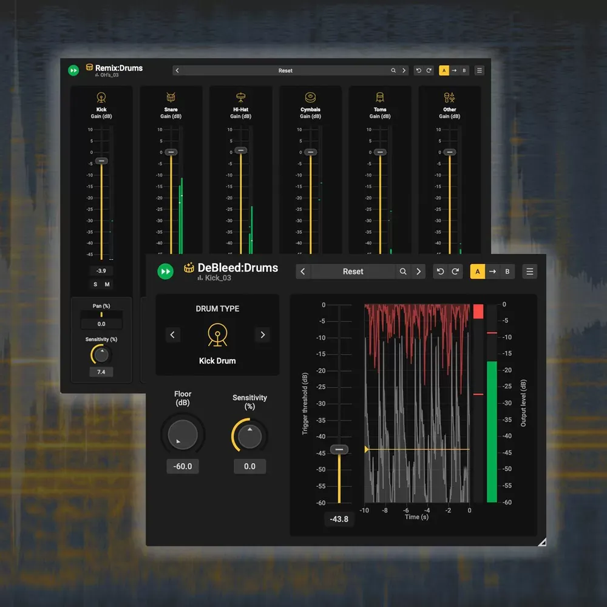Click the red clip indicator above meter
Image resolution: width=607 pixels, height=607 pixels.
point(478,311)
